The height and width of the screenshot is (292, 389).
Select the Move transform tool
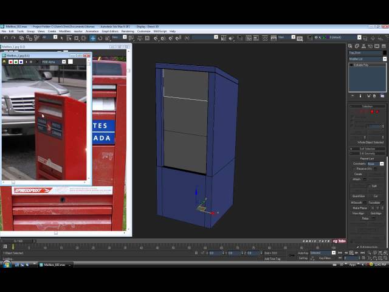[x=93, y=38]
